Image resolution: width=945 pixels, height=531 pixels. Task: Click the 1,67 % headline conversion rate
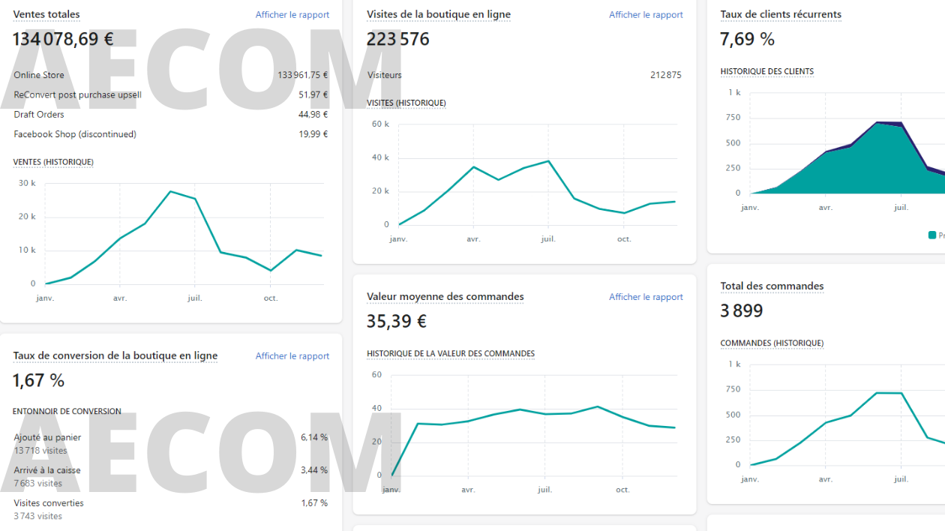point(38,381)
